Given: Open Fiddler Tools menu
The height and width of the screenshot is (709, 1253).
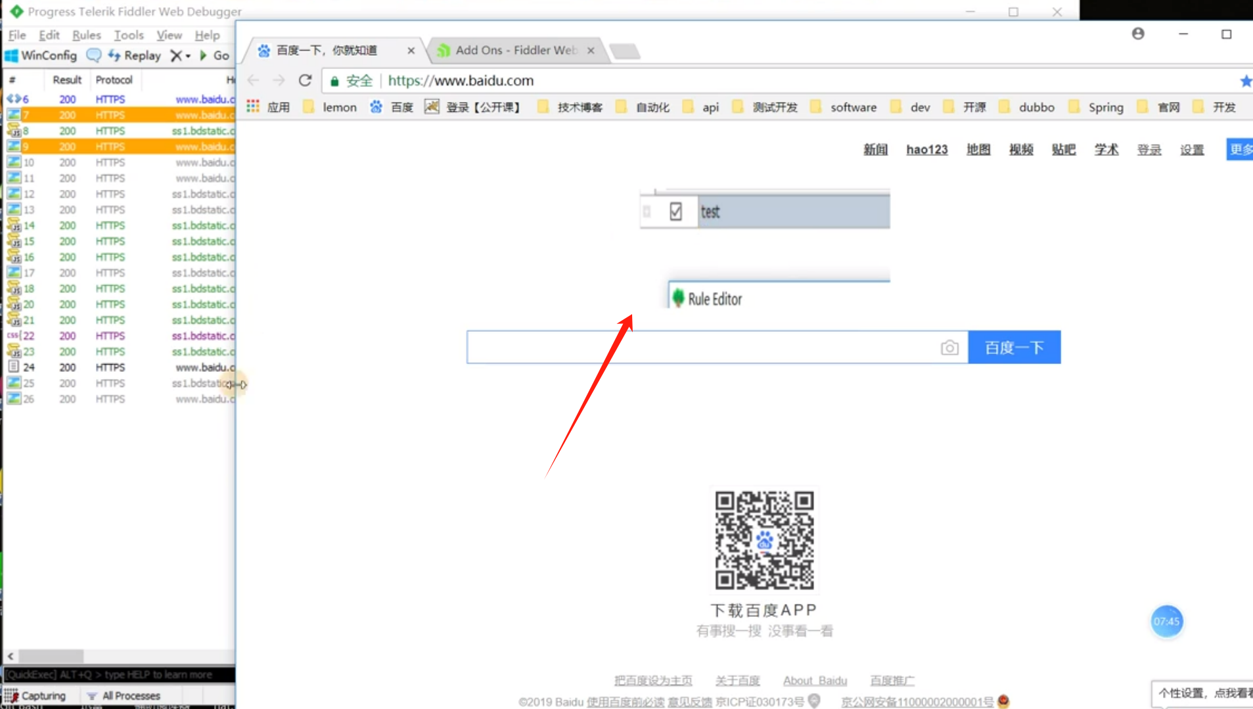Looking at the screenshot, I should 129,35.
